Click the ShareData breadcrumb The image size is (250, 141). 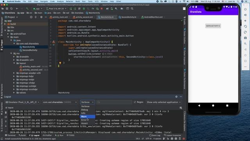(8, 13)
